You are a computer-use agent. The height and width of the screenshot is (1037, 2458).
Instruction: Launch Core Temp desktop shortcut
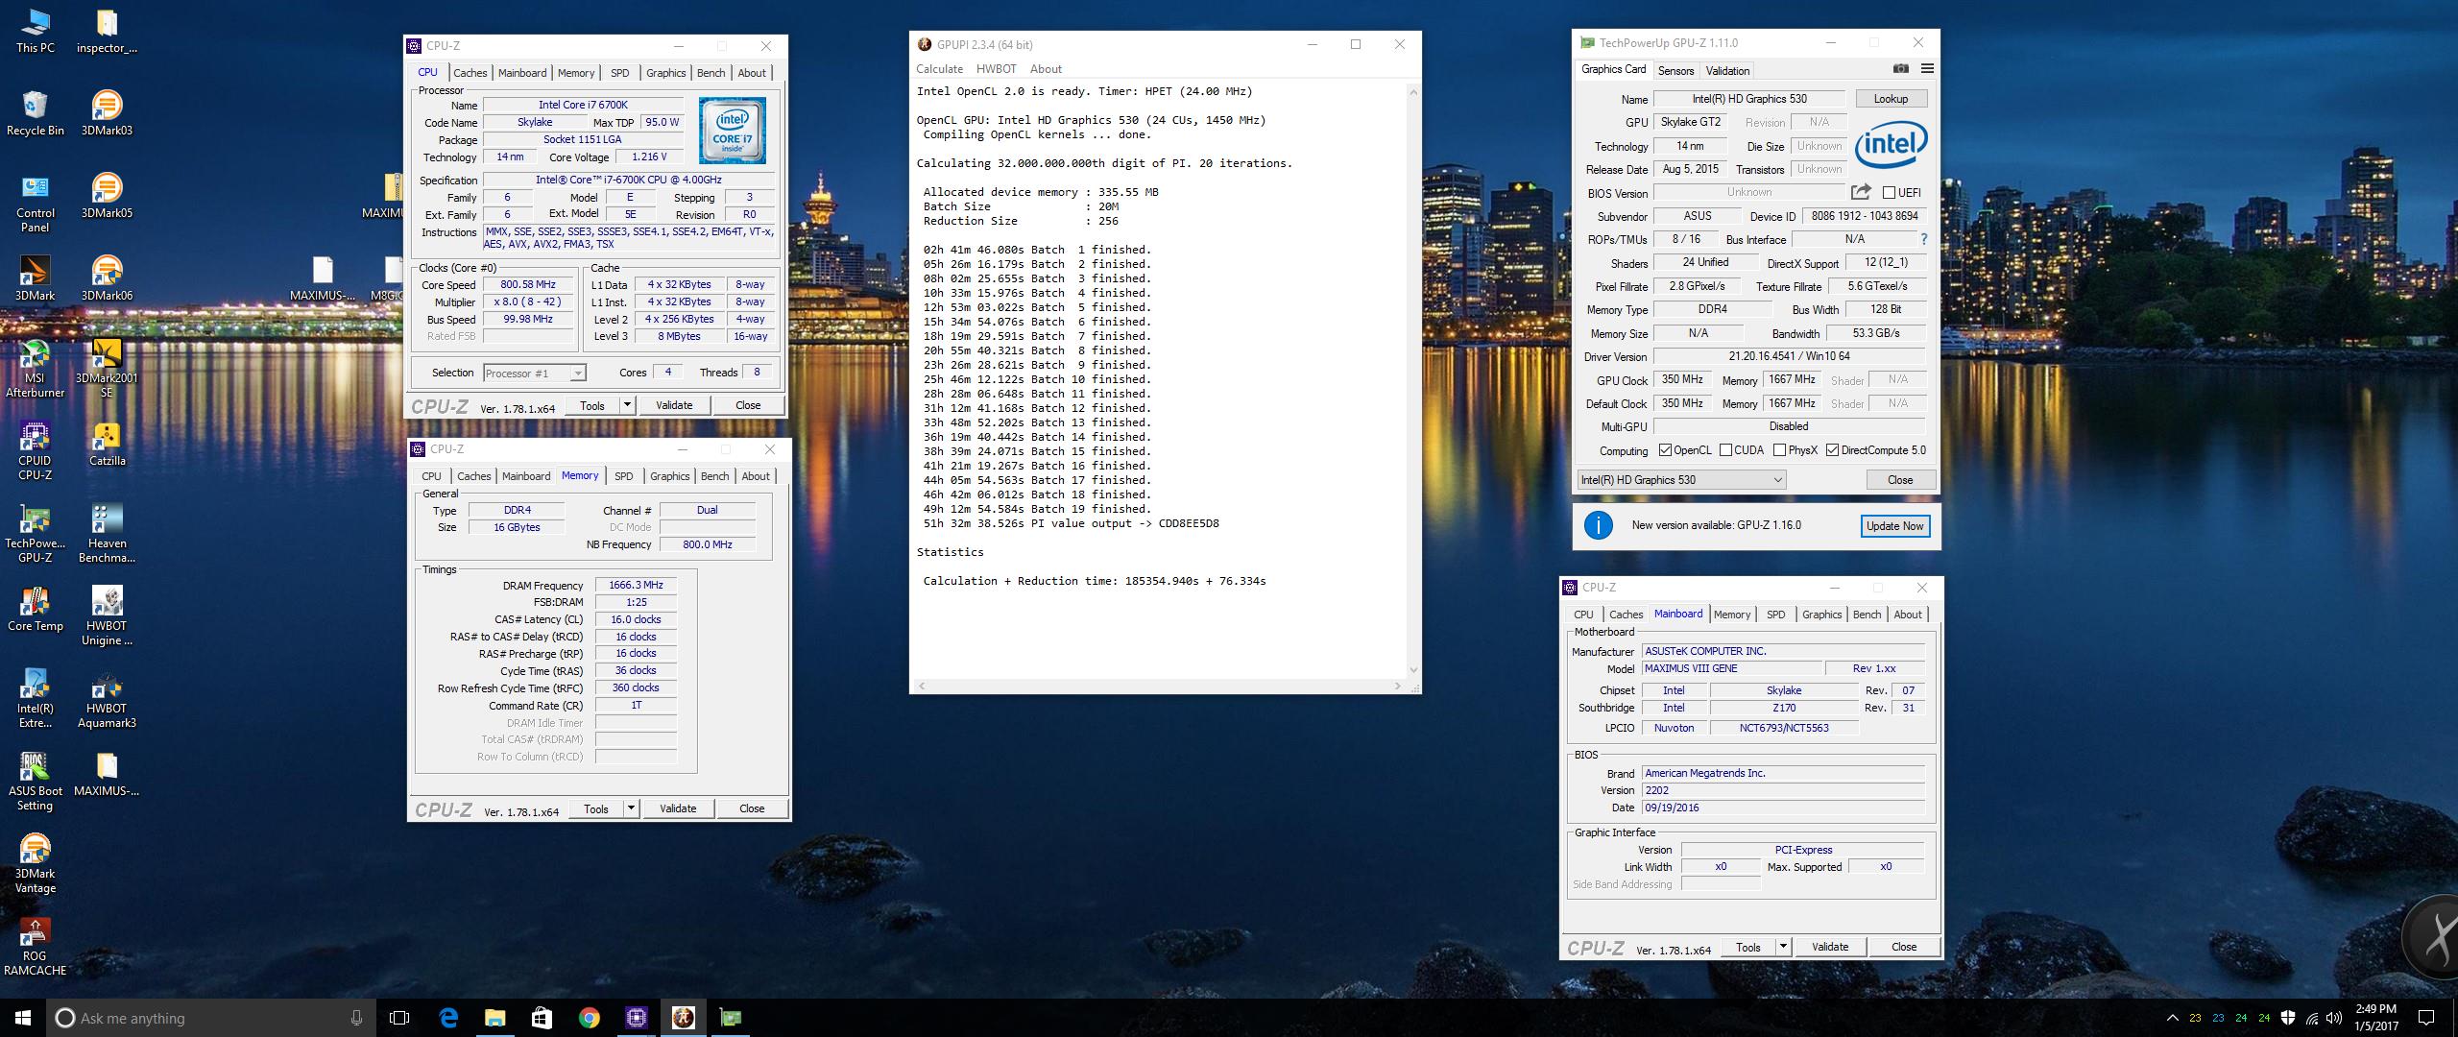point(36,609)
